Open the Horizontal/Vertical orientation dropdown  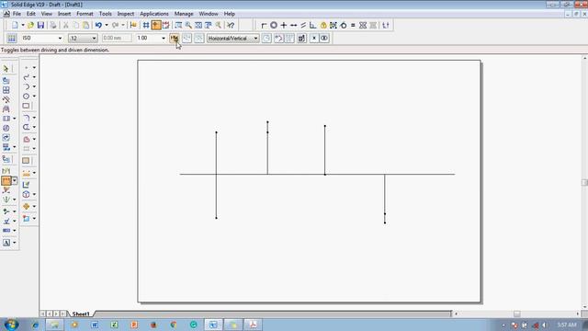pos(255,39)
